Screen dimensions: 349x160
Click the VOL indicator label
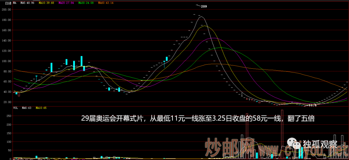point(16,108)
